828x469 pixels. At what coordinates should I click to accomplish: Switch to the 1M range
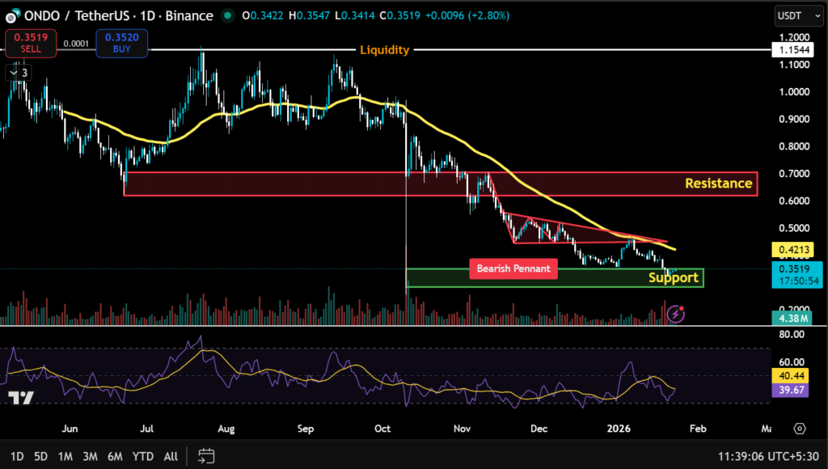coord(66,456)
